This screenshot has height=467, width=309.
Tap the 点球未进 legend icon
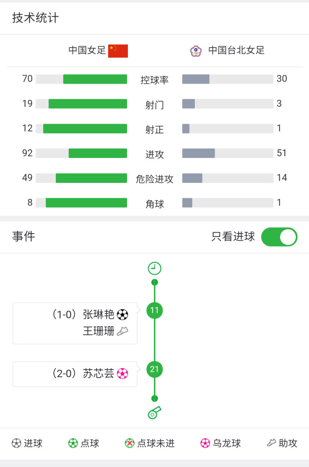pyautogui.click(x=130, y=443)
